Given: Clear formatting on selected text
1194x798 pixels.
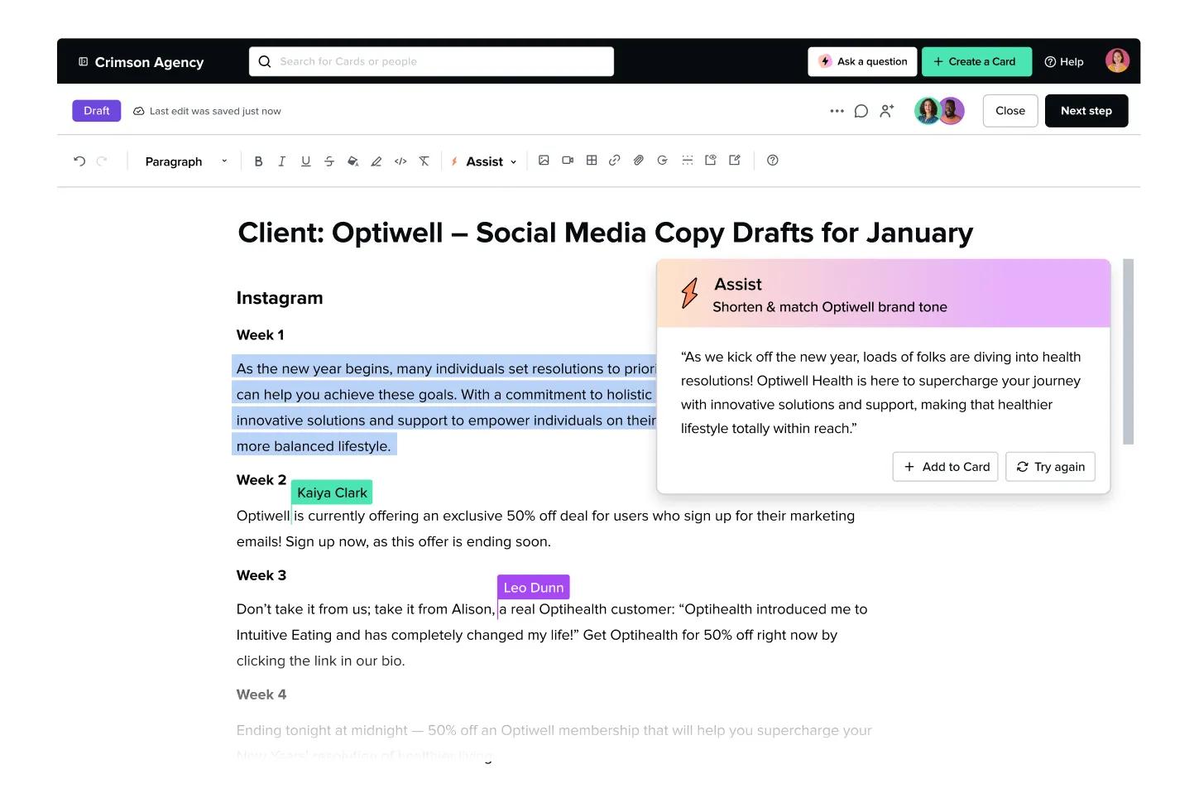Looking at the screenshot, I should [424, 161].
